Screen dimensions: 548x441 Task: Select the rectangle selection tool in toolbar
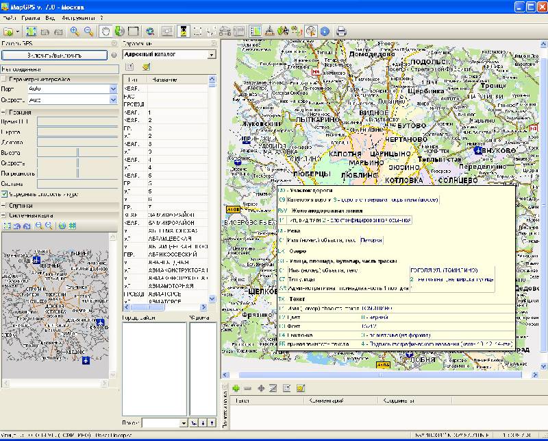point(133,31)
